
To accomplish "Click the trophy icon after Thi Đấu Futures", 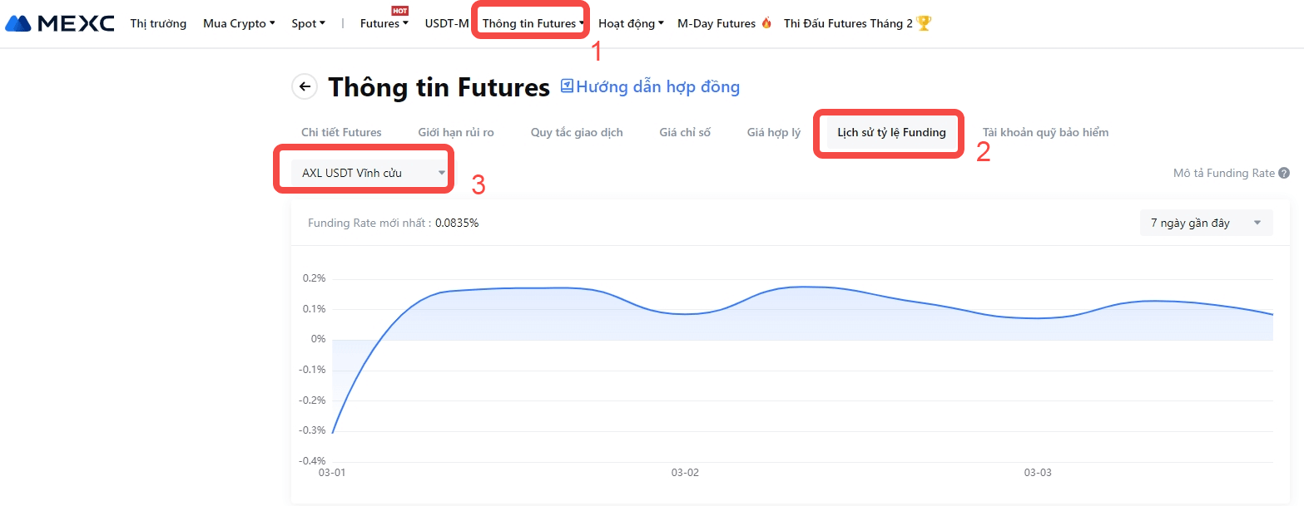I will (923, 23).
